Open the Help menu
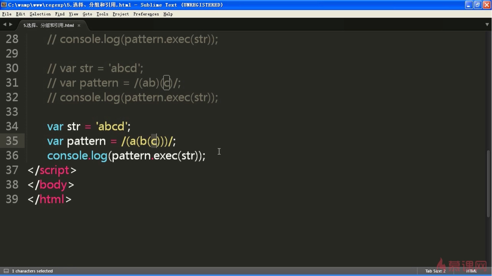 pos(168,14)
